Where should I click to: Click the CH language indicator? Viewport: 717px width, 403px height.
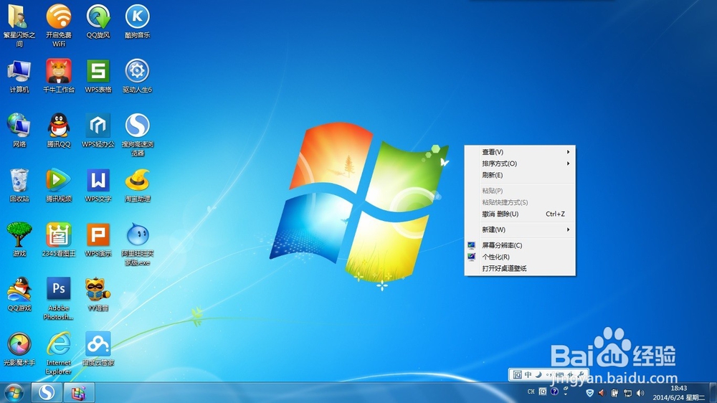531,392
